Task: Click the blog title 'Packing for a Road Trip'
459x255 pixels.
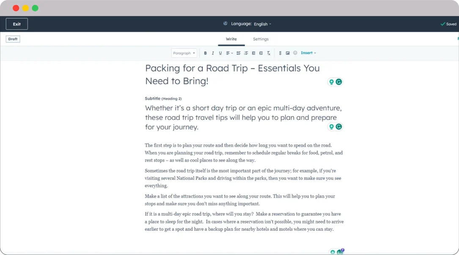Action: point(232,74)
